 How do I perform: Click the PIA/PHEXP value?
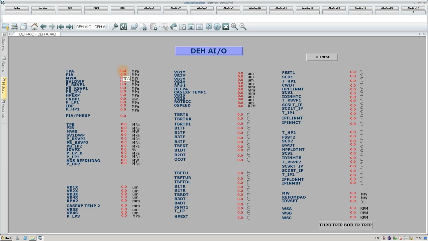point(123,116)
